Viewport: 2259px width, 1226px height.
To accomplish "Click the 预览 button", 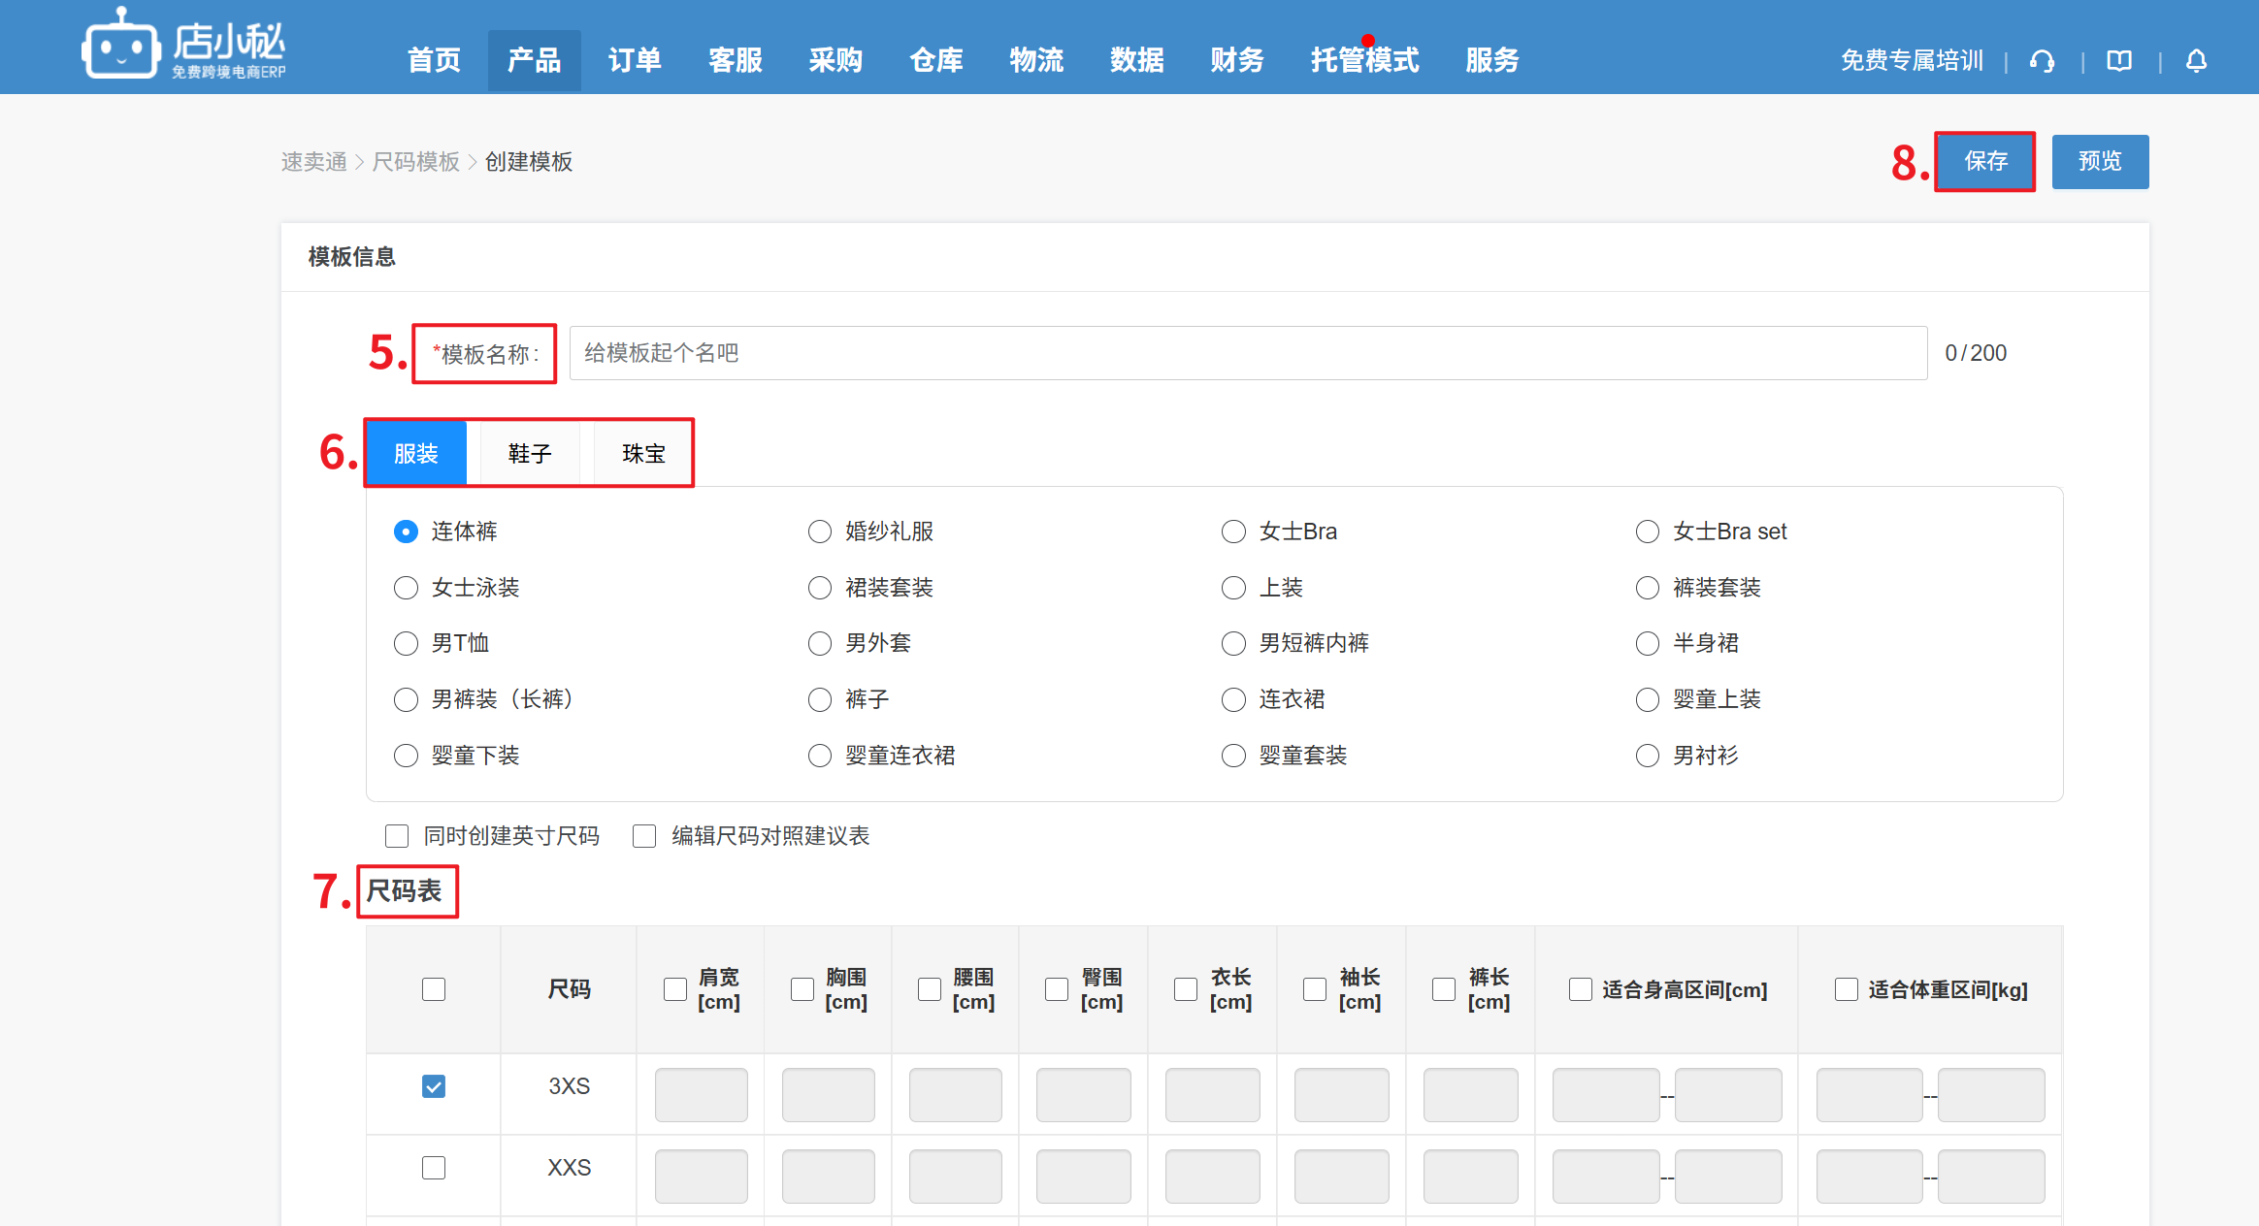I will (2100, 161).
